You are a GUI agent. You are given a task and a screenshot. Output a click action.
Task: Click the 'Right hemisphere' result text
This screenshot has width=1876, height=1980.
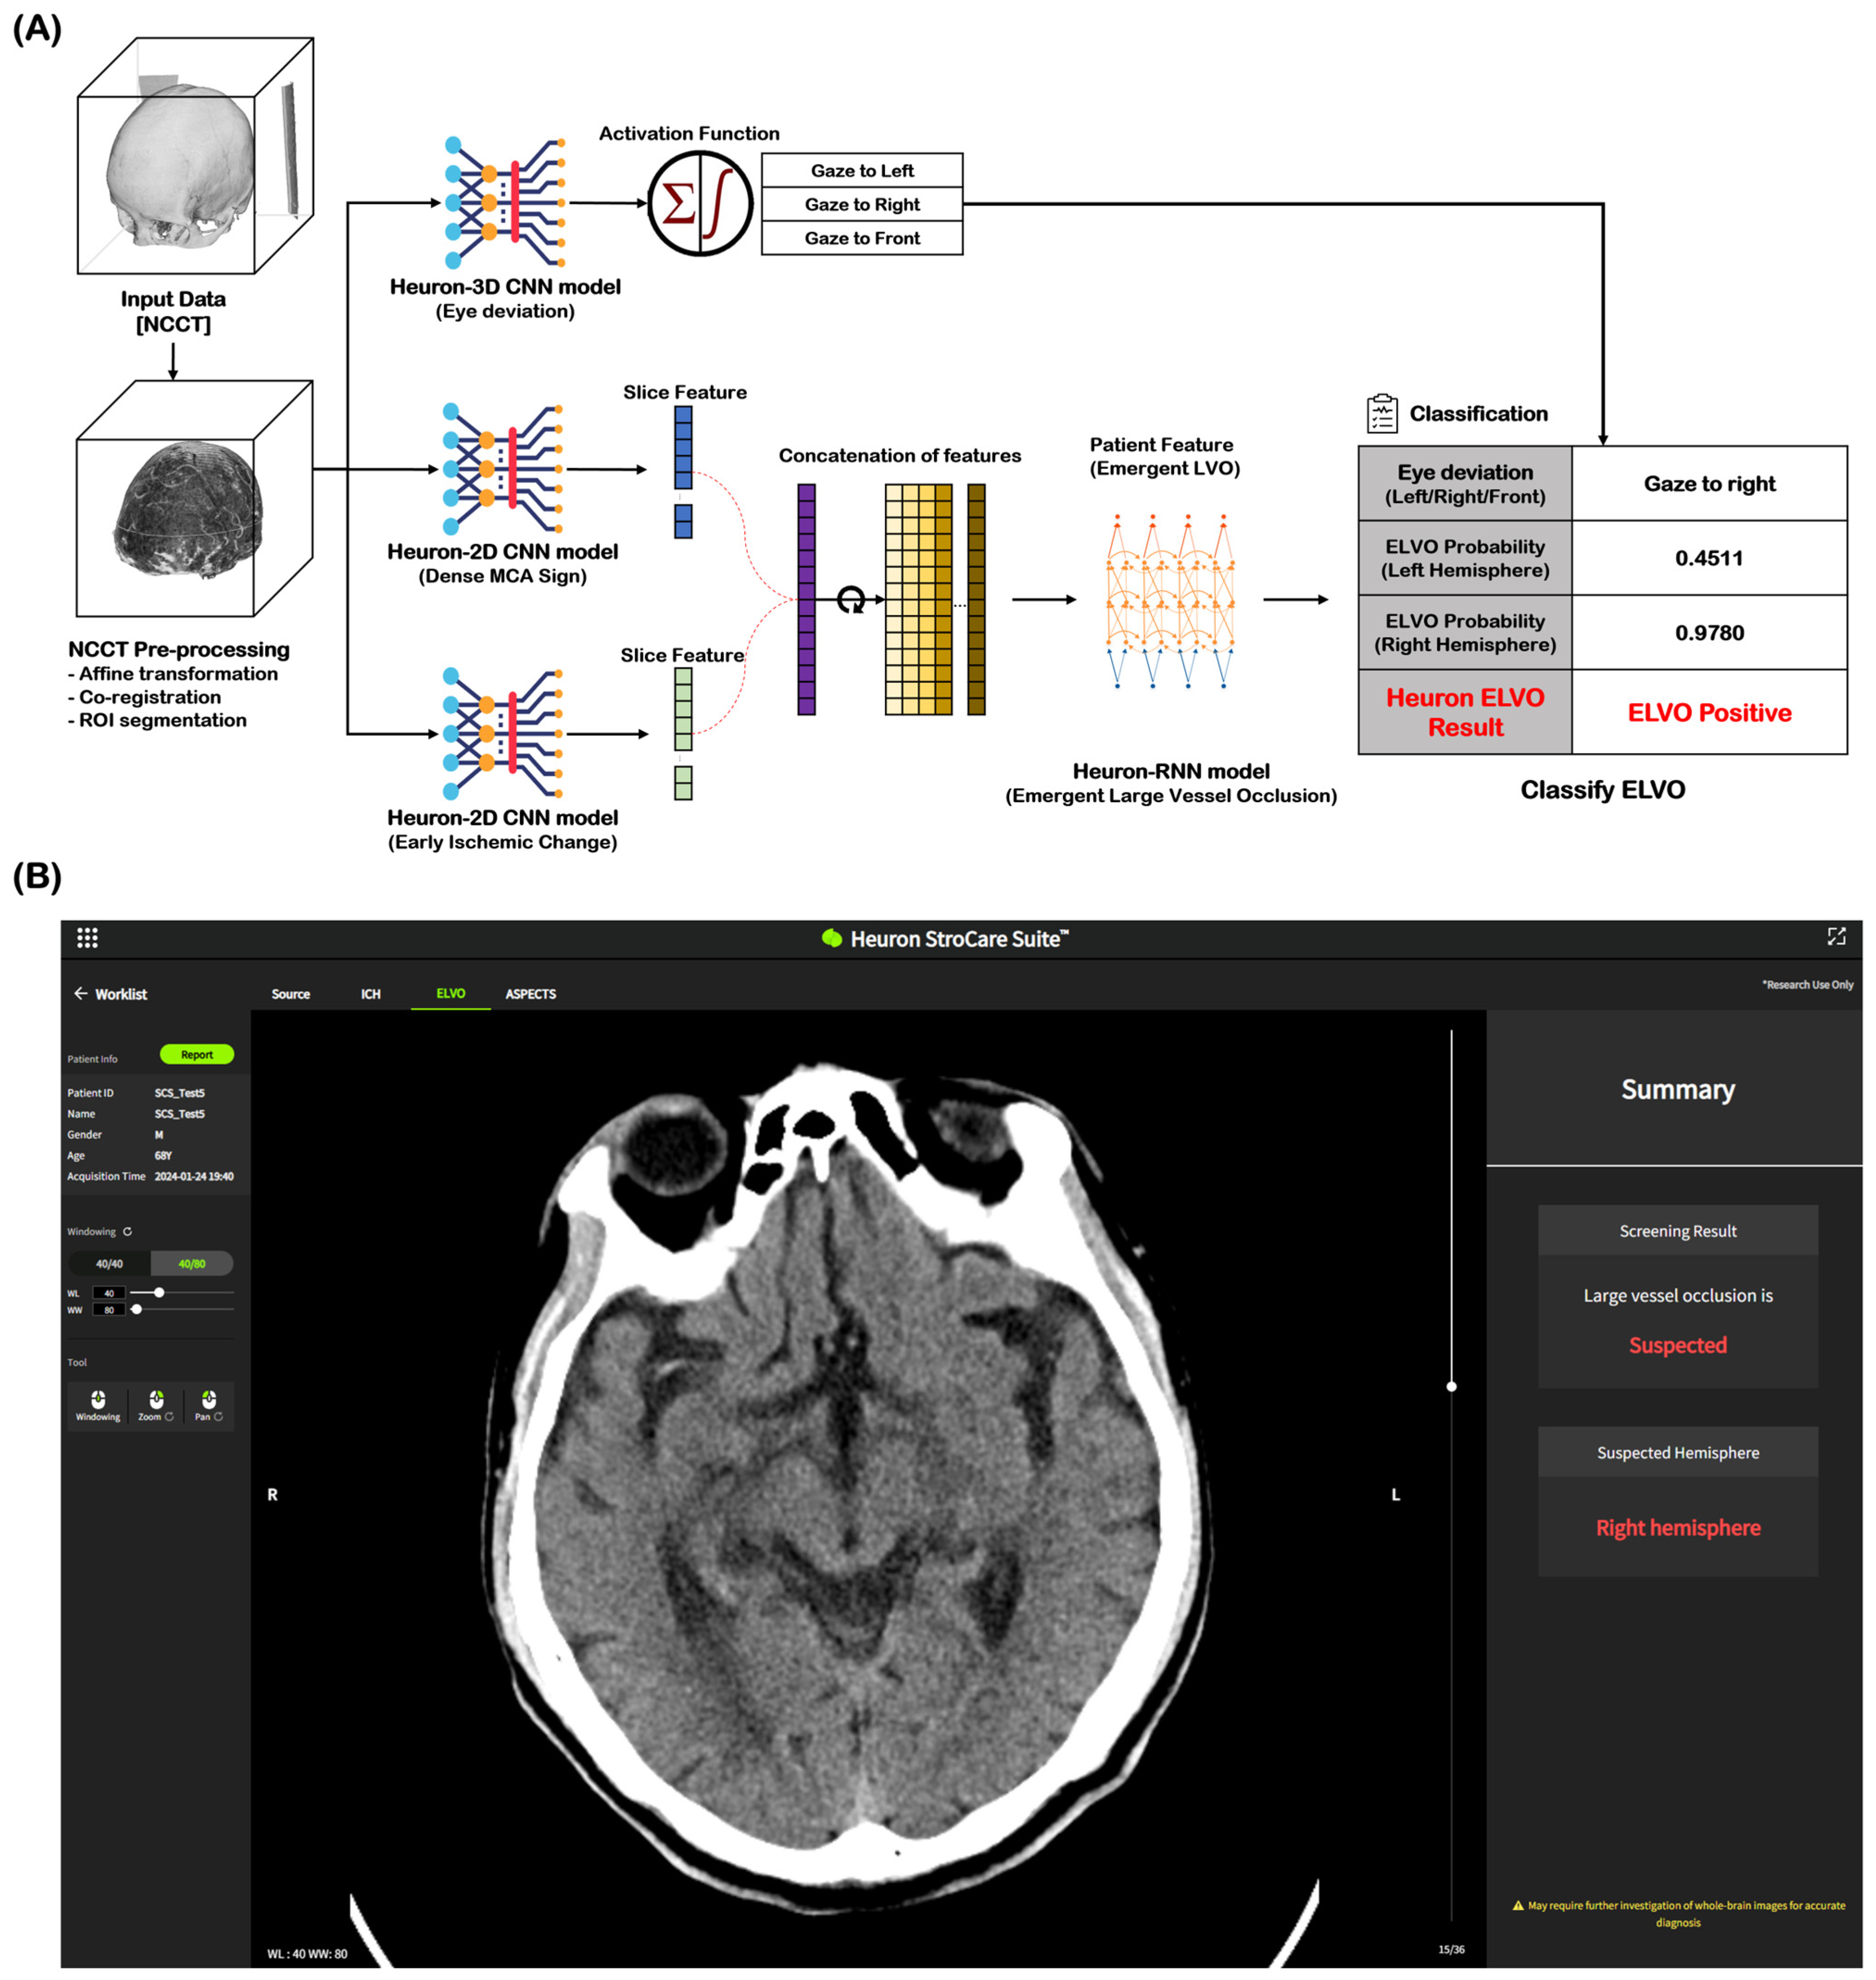click(1677, 1527)
